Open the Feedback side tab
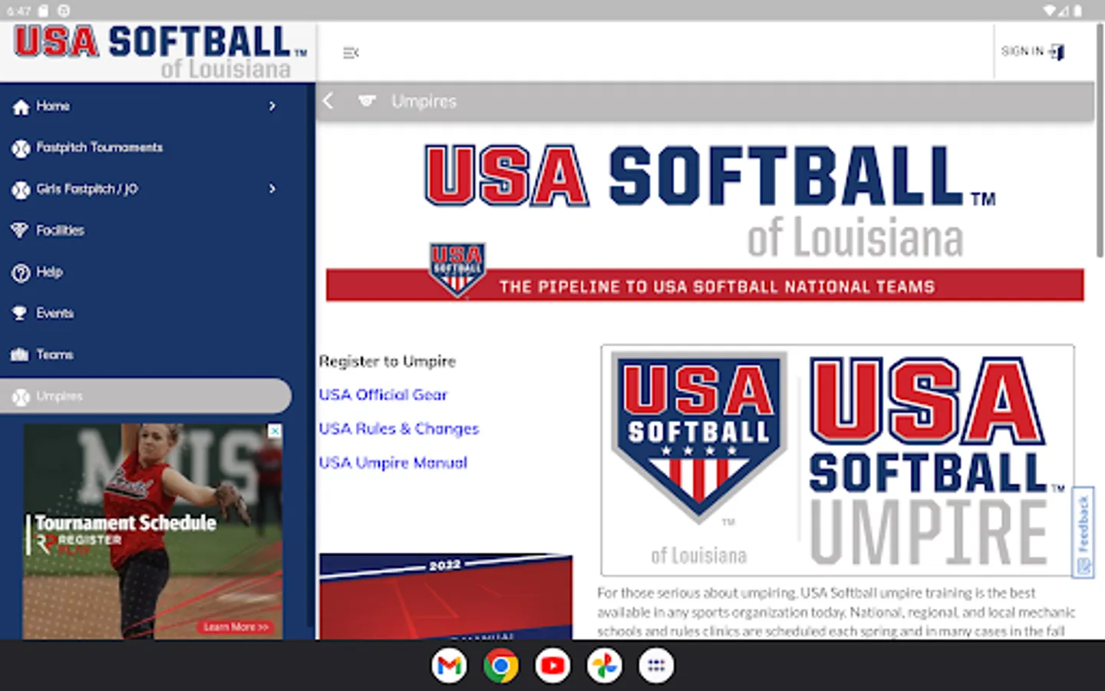This screenshot has height=691, width=1105. click(x=1083, y=532)
